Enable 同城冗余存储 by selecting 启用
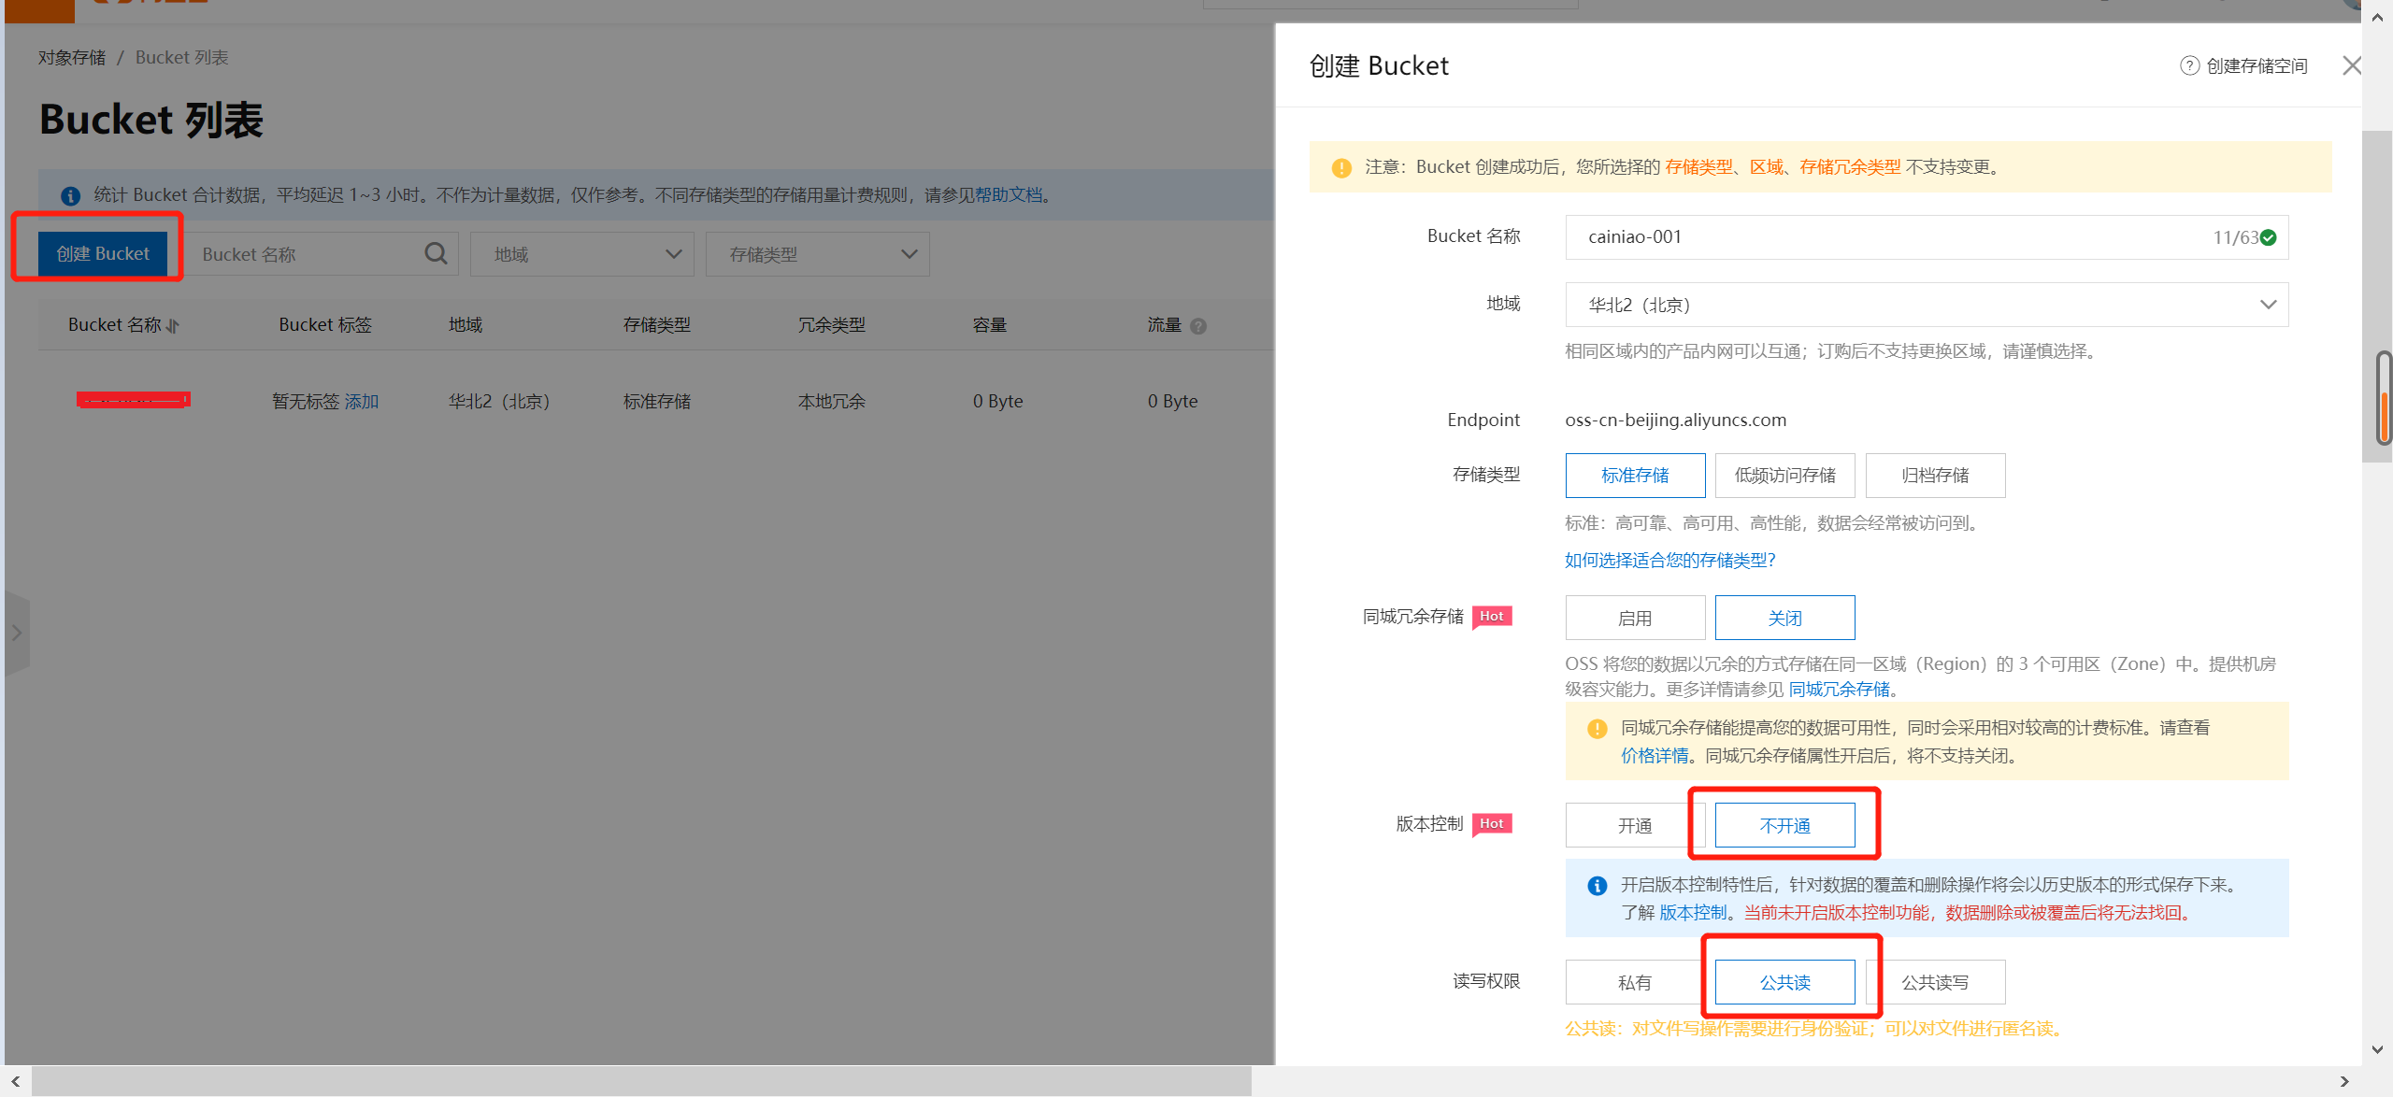This screenshot has width=2393, height=1097. (x=1634, y=618)
